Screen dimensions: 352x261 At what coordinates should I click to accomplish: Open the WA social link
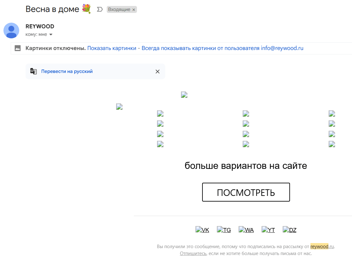pyautogui.click(x=246, y=230)
